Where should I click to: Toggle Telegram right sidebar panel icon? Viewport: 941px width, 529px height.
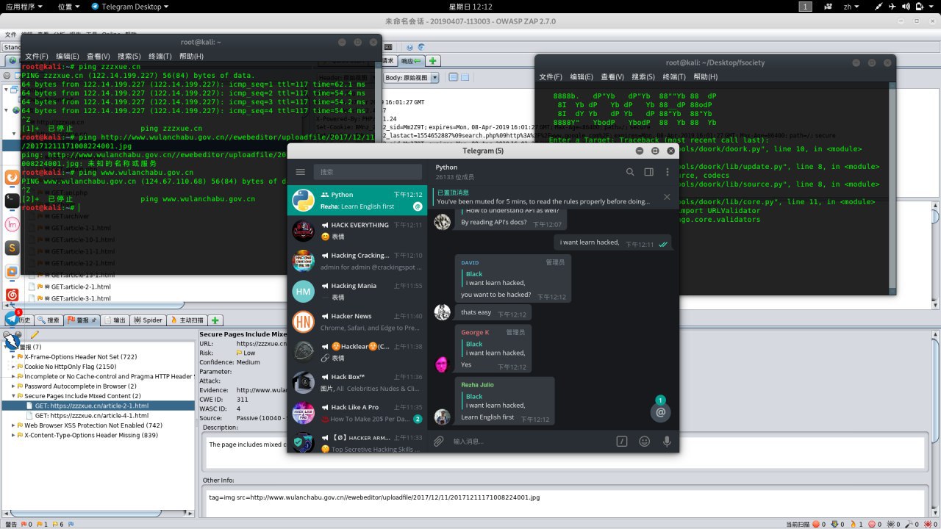[x=648, y=172]
